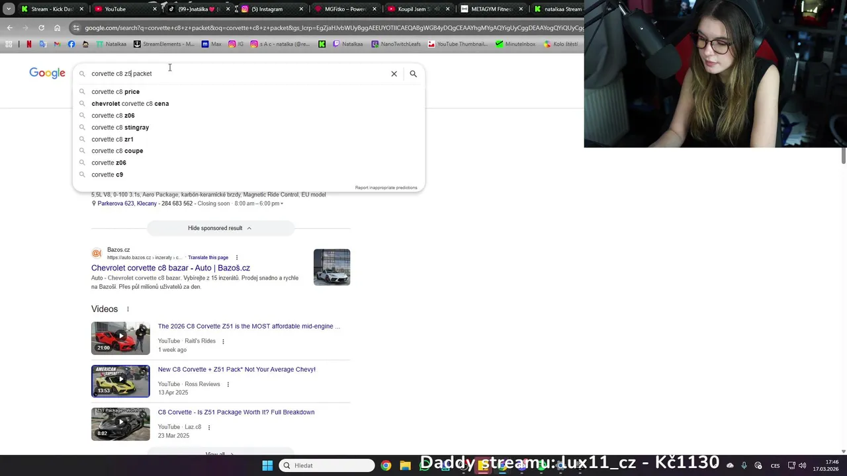Click Translate this page for Bazos.cz
The height and width of the screenshot is (476, 847).
click(x=208, y=257)
